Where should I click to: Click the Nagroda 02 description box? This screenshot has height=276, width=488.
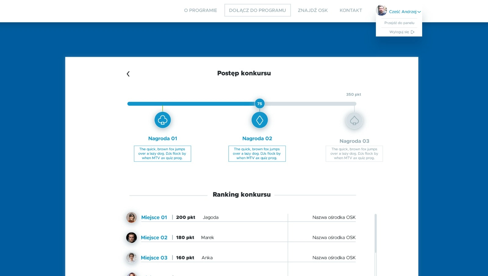pyautogui.click(x=257, y=154)
